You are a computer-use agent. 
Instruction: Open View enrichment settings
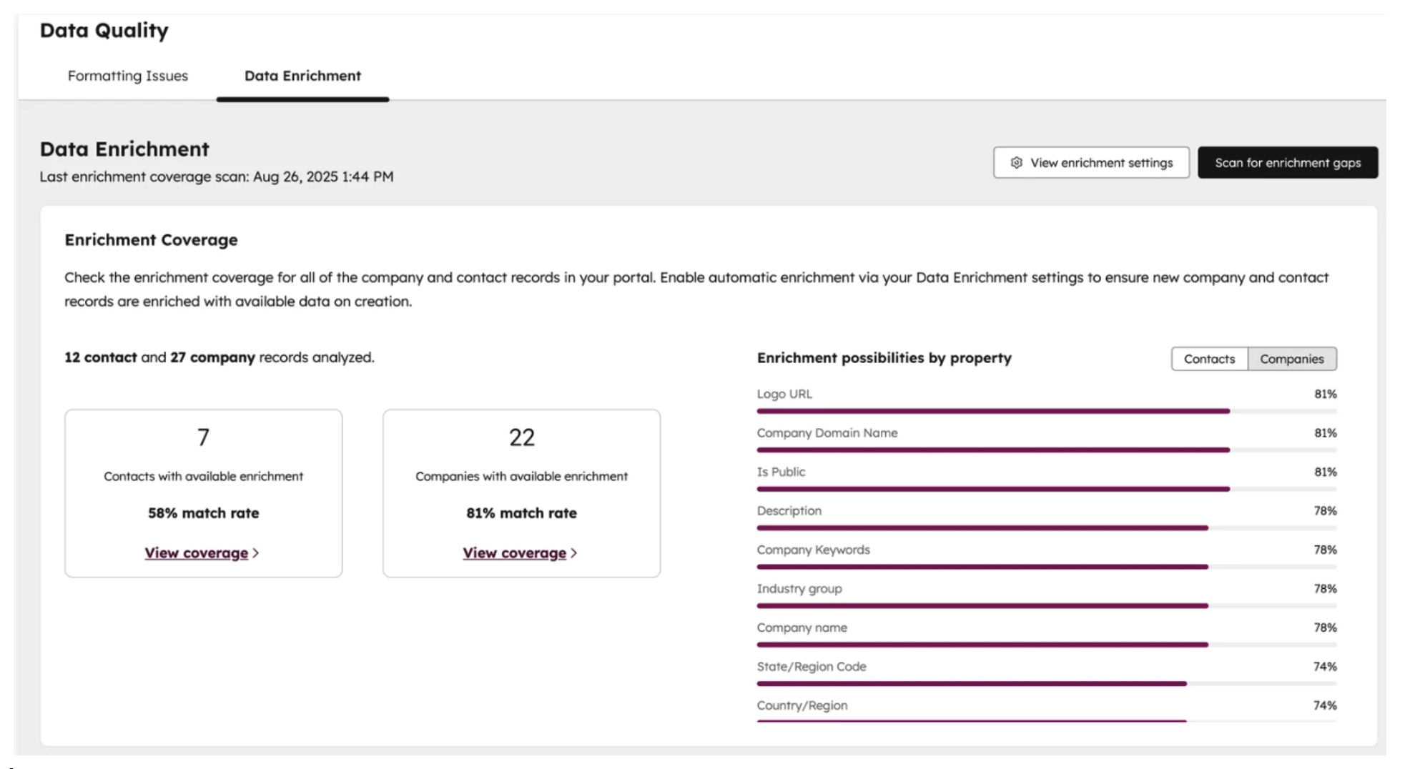(x=1091, y=163)
